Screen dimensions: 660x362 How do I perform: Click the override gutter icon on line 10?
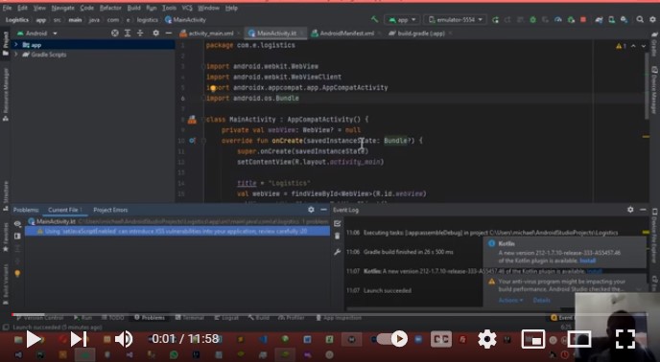coord(192,141)
